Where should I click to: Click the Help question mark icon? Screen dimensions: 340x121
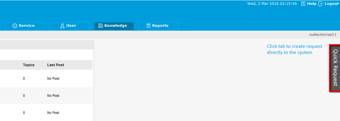303,4
